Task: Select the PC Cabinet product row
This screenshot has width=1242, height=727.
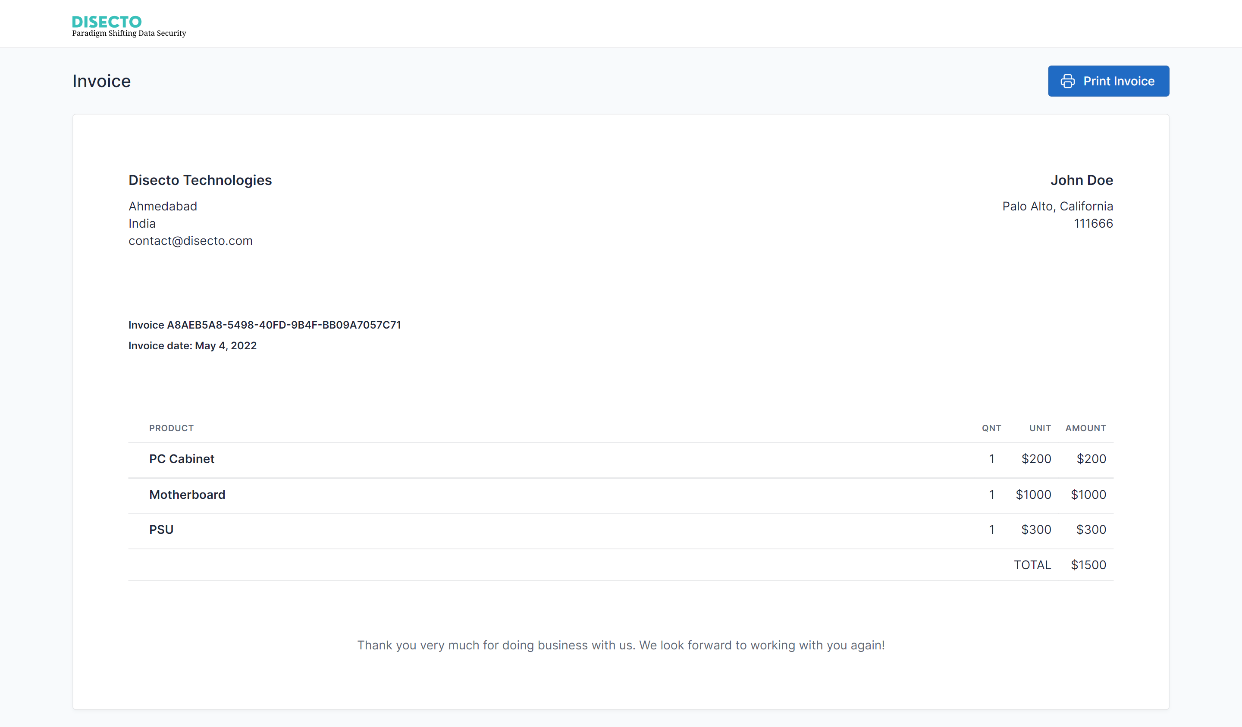Action: point(182,459)
